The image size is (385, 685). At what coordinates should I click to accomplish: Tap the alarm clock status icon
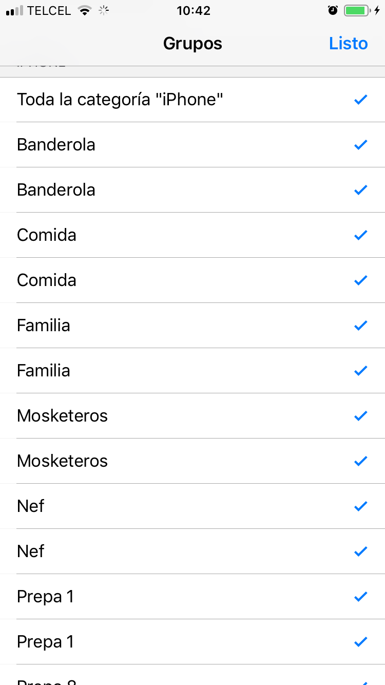(333, 10)
